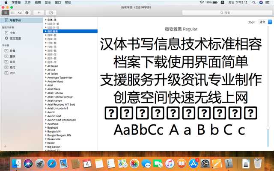
Task: Open Launchpad rocket icon in Dock
Action: 40,164
